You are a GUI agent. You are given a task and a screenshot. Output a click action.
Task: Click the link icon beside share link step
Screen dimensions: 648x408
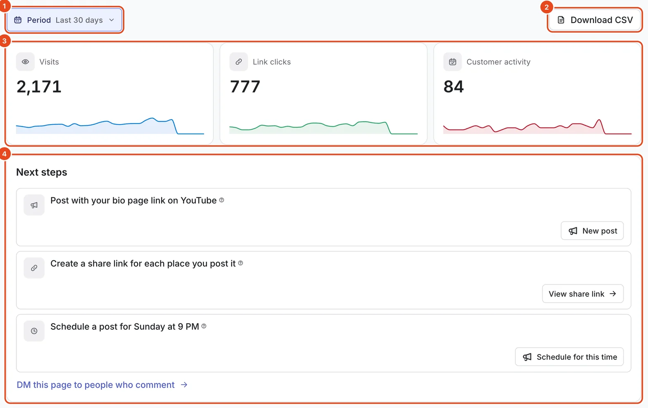point(34,268)
